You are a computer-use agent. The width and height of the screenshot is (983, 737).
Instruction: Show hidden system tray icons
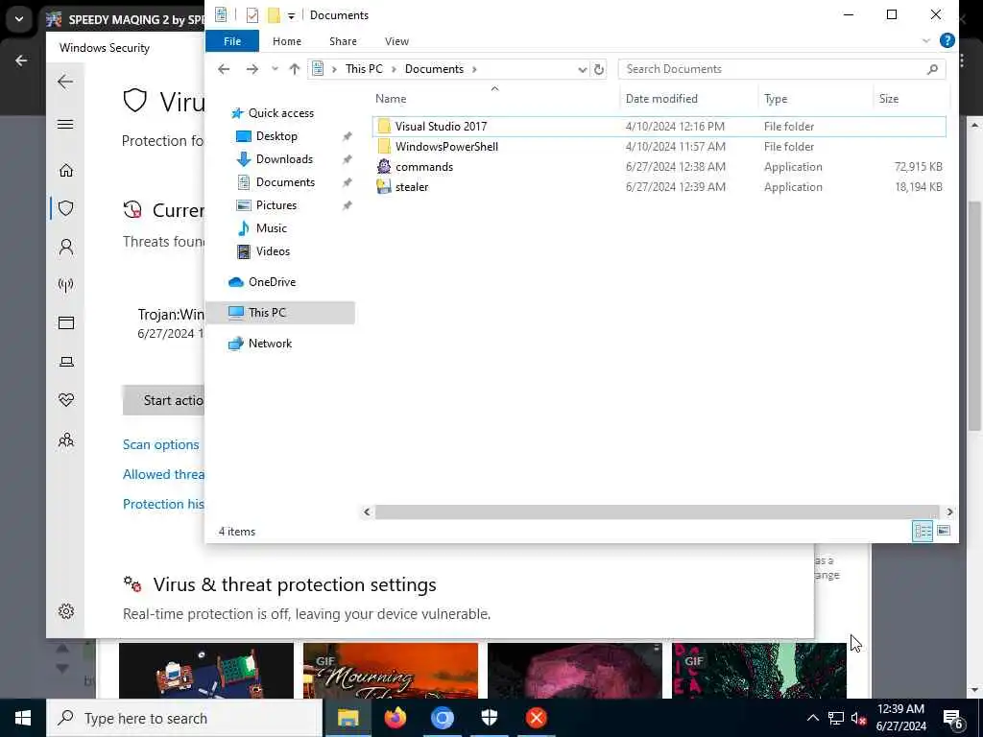812,718
